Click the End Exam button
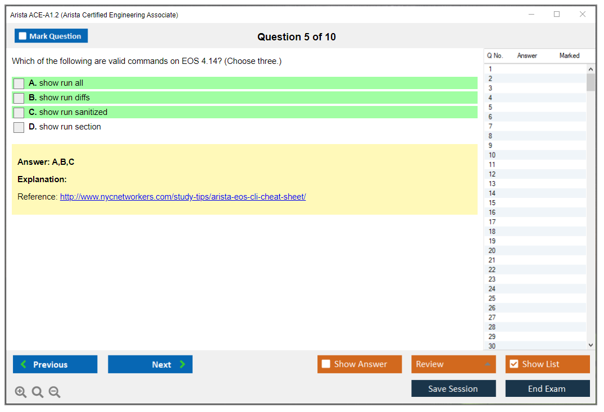Image resolution: width=604 pixels, height=412 pixels. click(x=547, y=388)
